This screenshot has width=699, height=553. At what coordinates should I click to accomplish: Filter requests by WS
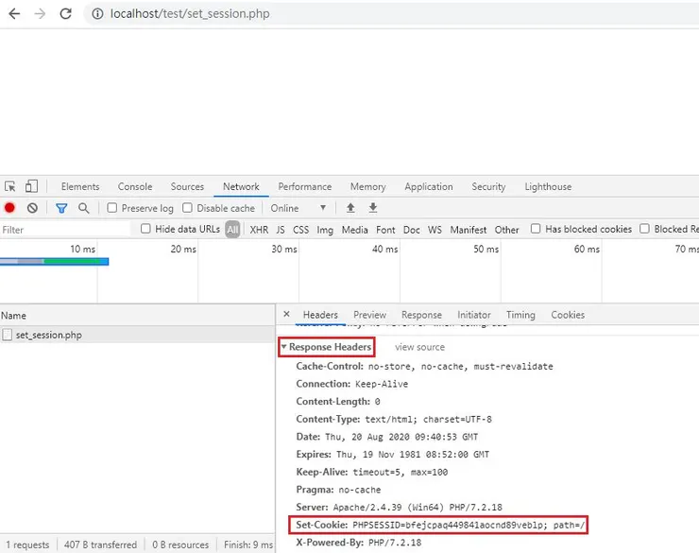click(x=435, y=230)
